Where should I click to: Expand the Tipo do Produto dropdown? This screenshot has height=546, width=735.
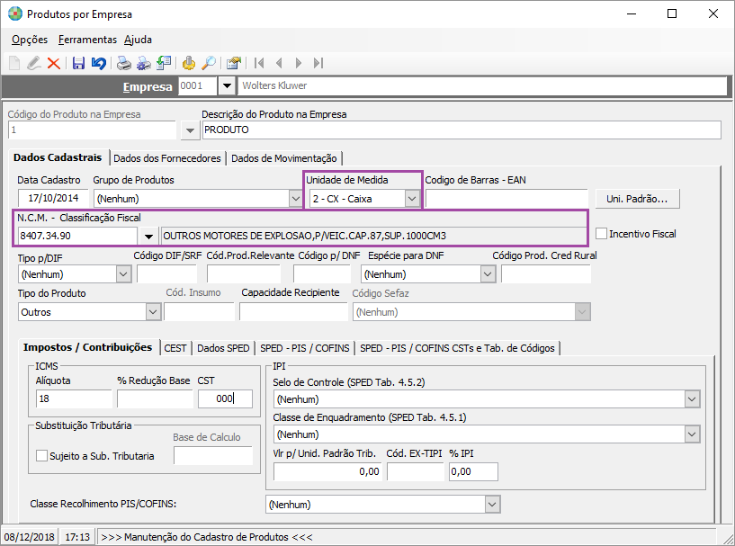[x=153, y=311]
